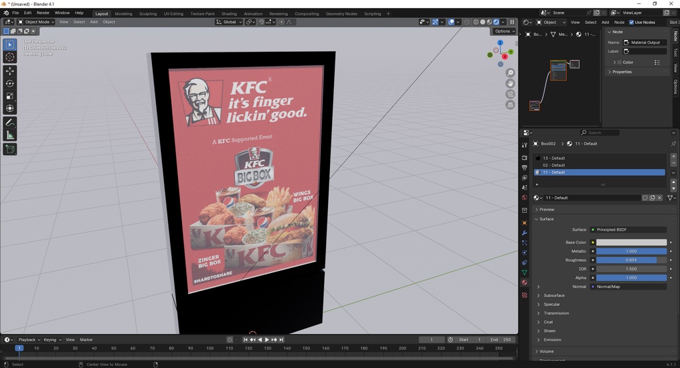Enable the node Color checkbox
This screenshot has width=680, height=368.
(x=618, y=62)
